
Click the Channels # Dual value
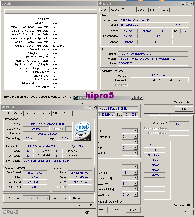[x=179, y=124]
